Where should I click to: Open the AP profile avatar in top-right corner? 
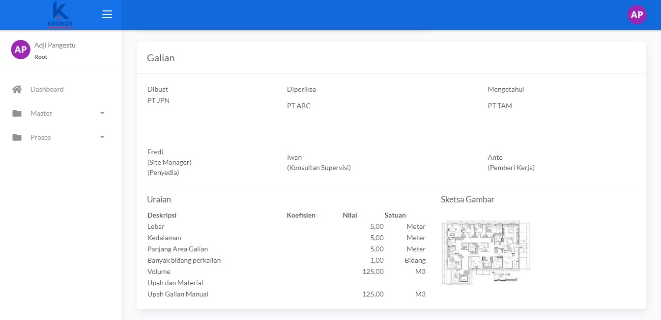pos(636,15)
